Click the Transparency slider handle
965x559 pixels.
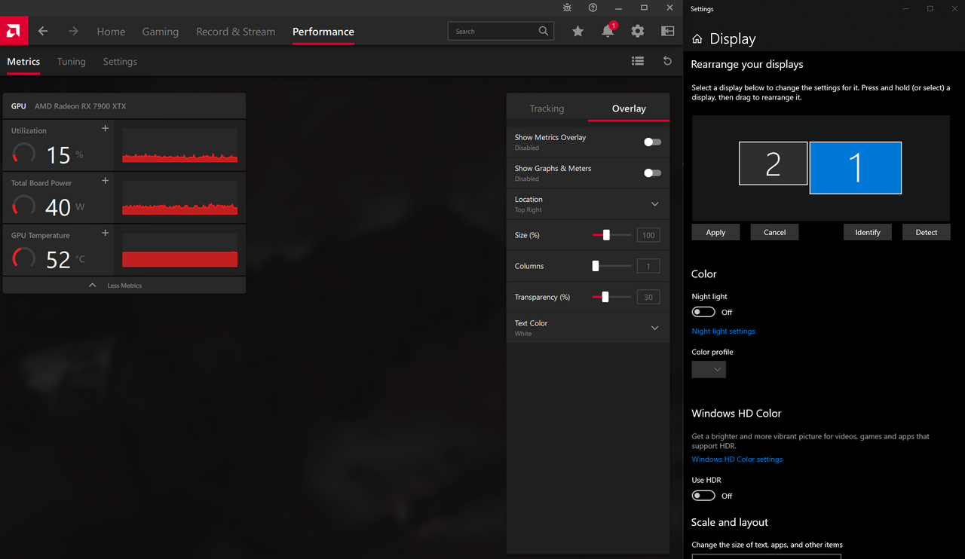click(x=605, y=297)
